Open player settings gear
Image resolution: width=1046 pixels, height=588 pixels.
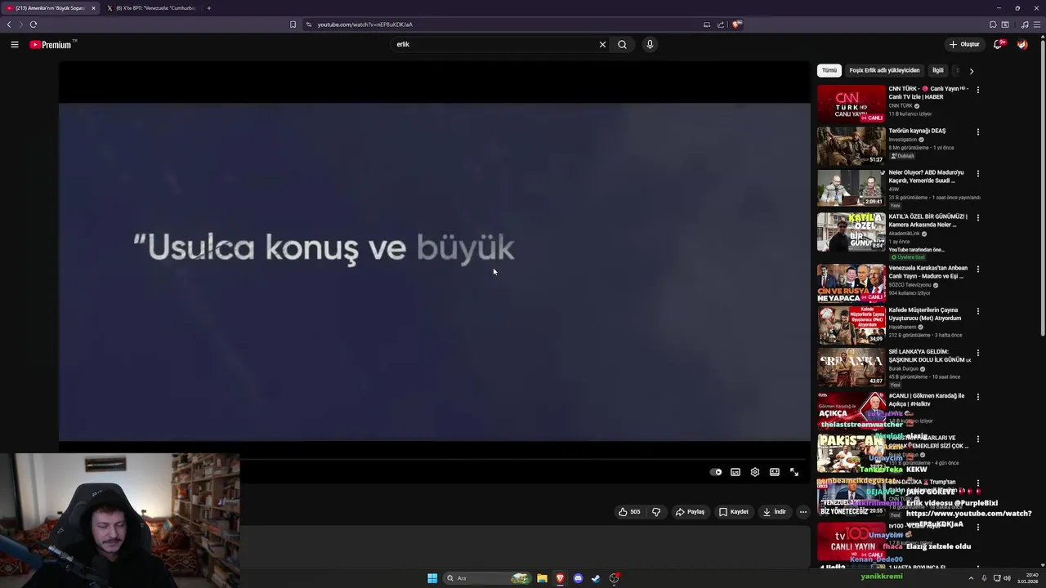[x=755, y=472]
